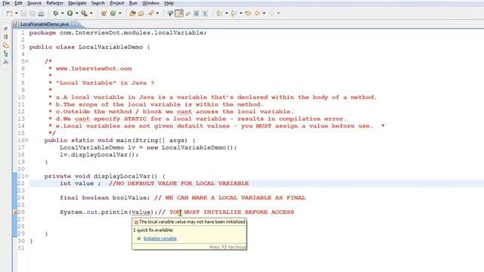
Task: Open the New wizard dropdown arrow
Action: 17,14
